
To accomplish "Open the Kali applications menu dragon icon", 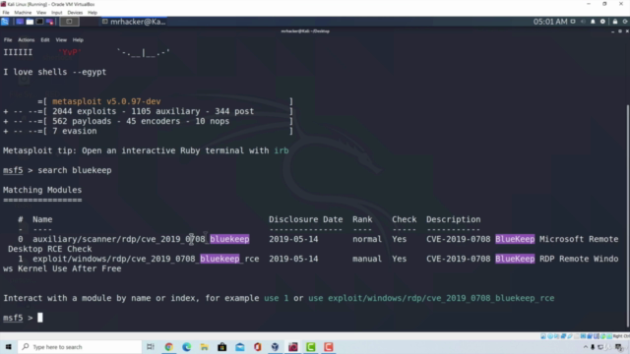I will [x=5, y=22].
